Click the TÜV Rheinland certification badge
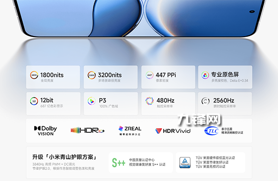This screenshot has height=181, width=278. (185, 162)
